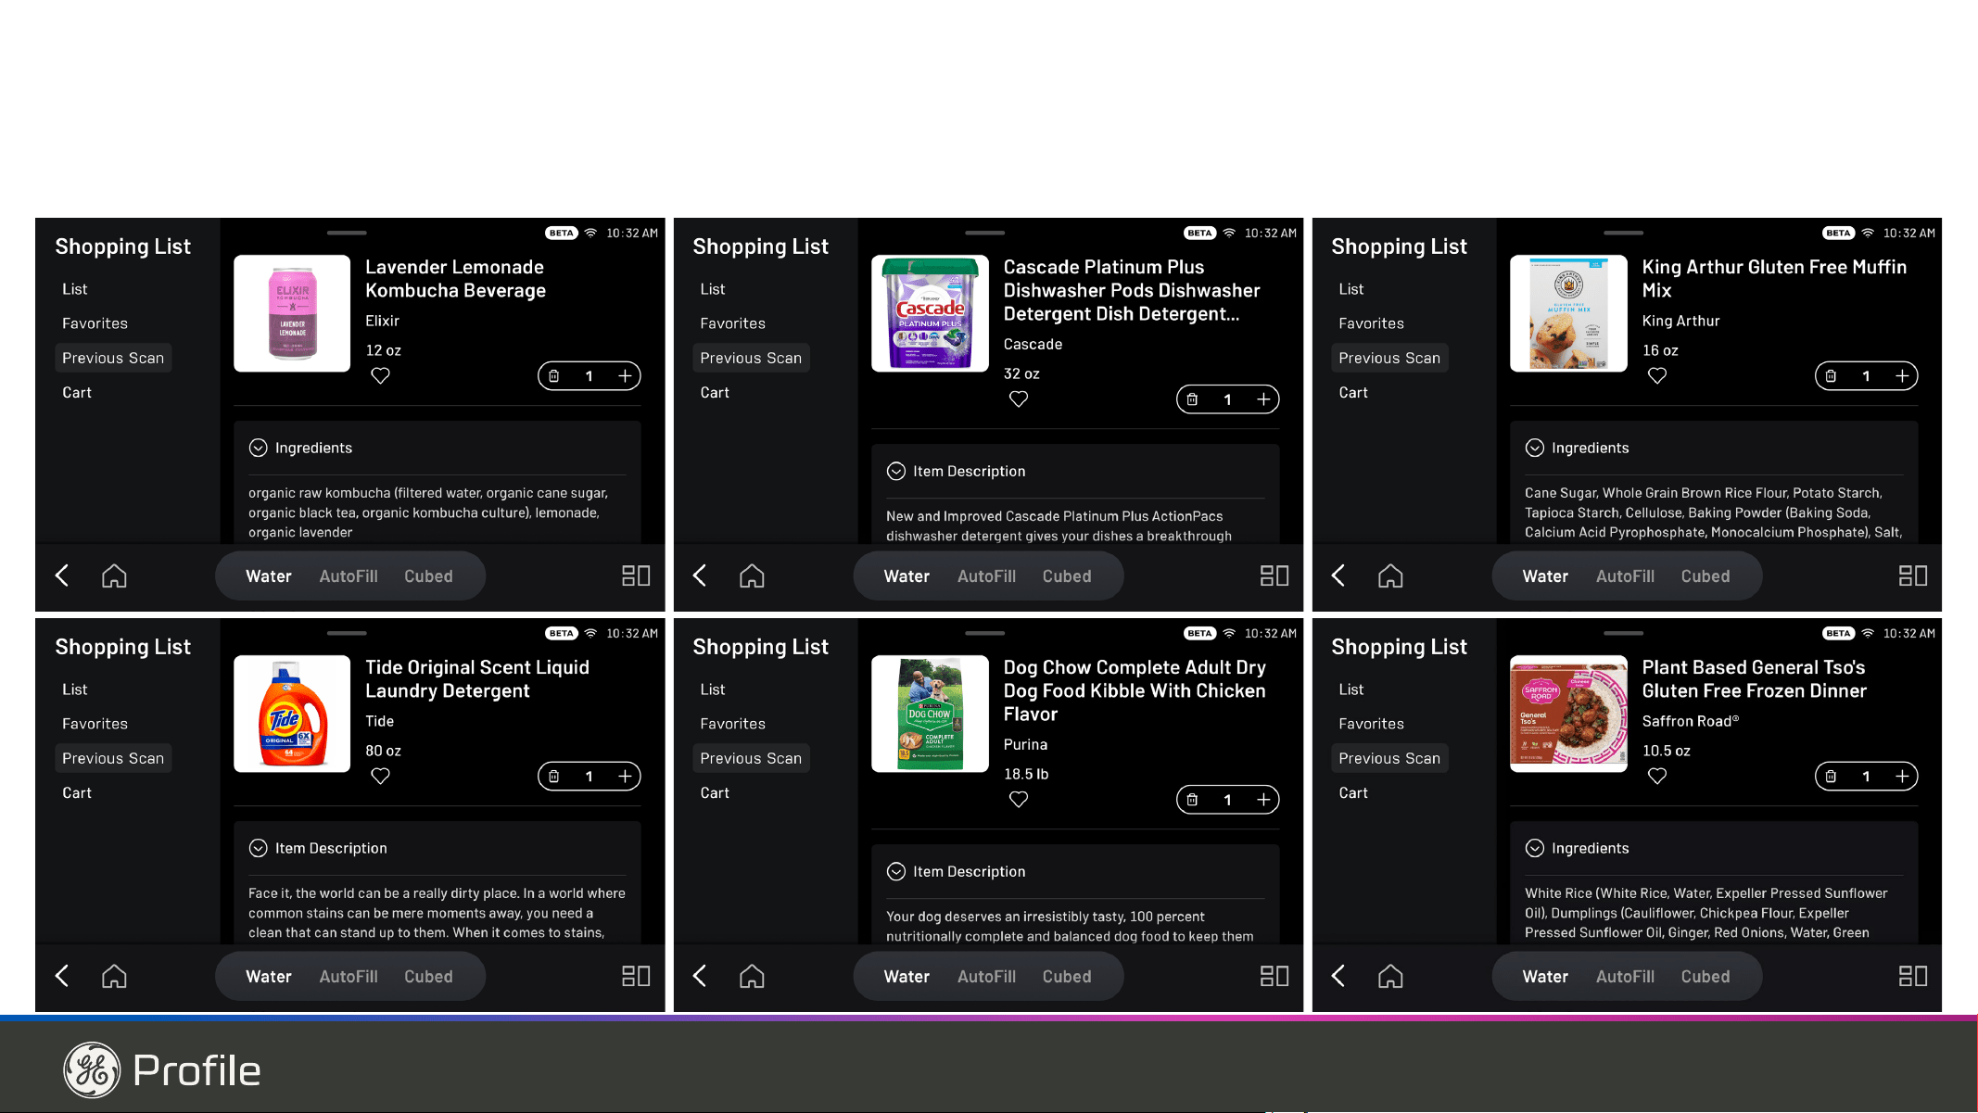
Task: Tap the drag handle atop Kombucha screen
Action: tap(347, 233)
